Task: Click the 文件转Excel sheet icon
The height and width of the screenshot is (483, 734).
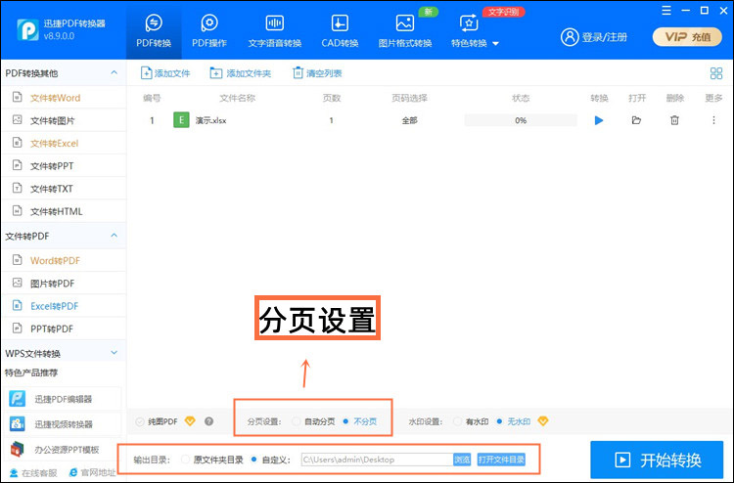Action: pos(18,142)
